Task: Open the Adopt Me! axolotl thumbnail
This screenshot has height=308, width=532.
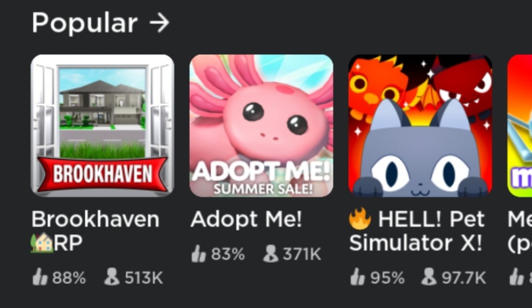Action: [261, 125]
